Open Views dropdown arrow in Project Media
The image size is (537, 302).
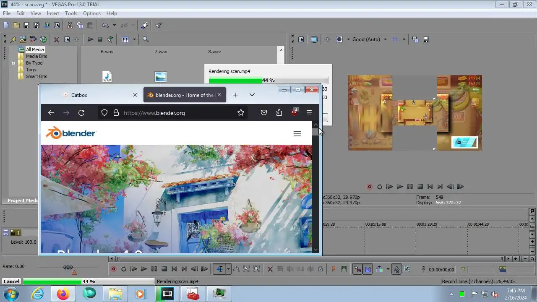tap(134, 39)
